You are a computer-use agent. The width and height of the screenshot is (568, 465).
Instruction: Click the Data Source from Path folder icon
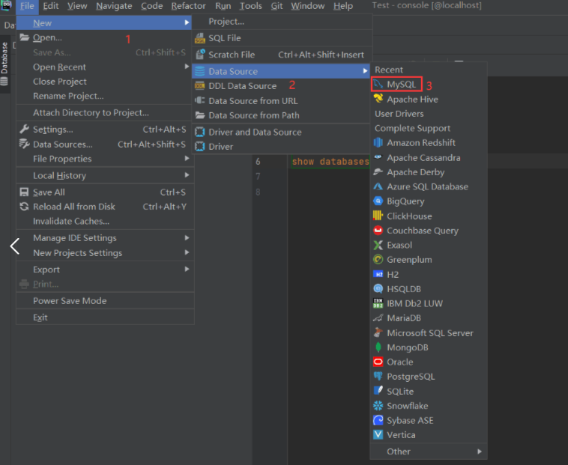[200, 115]
